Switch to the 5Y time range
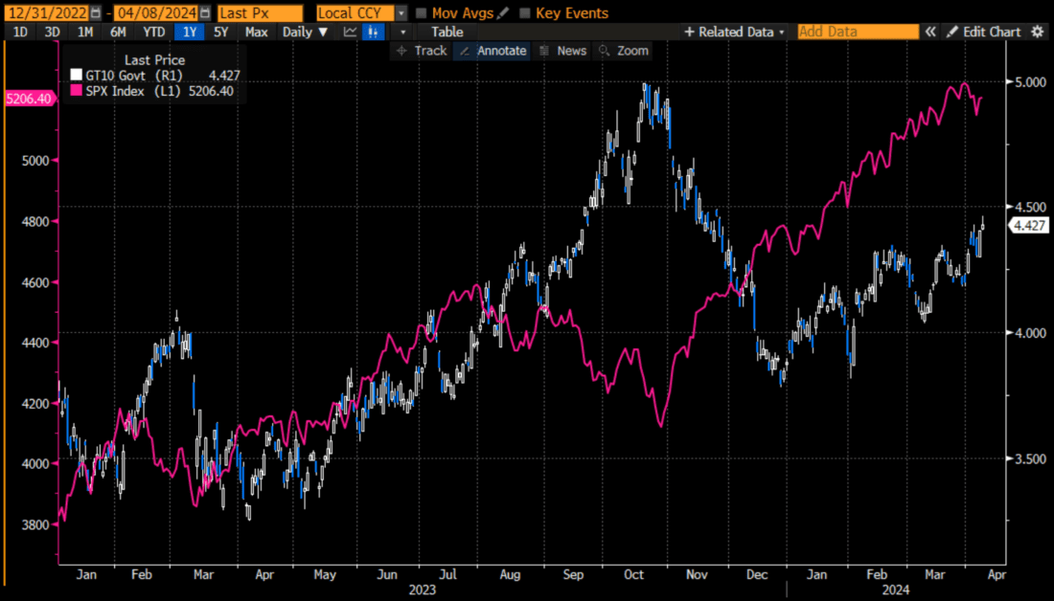 click(221, 32)
